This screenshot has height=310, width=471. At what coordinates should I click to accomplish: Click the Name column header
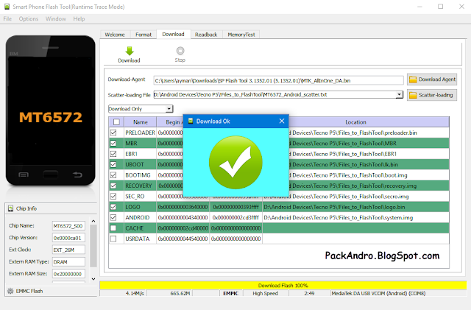point(141,122)
